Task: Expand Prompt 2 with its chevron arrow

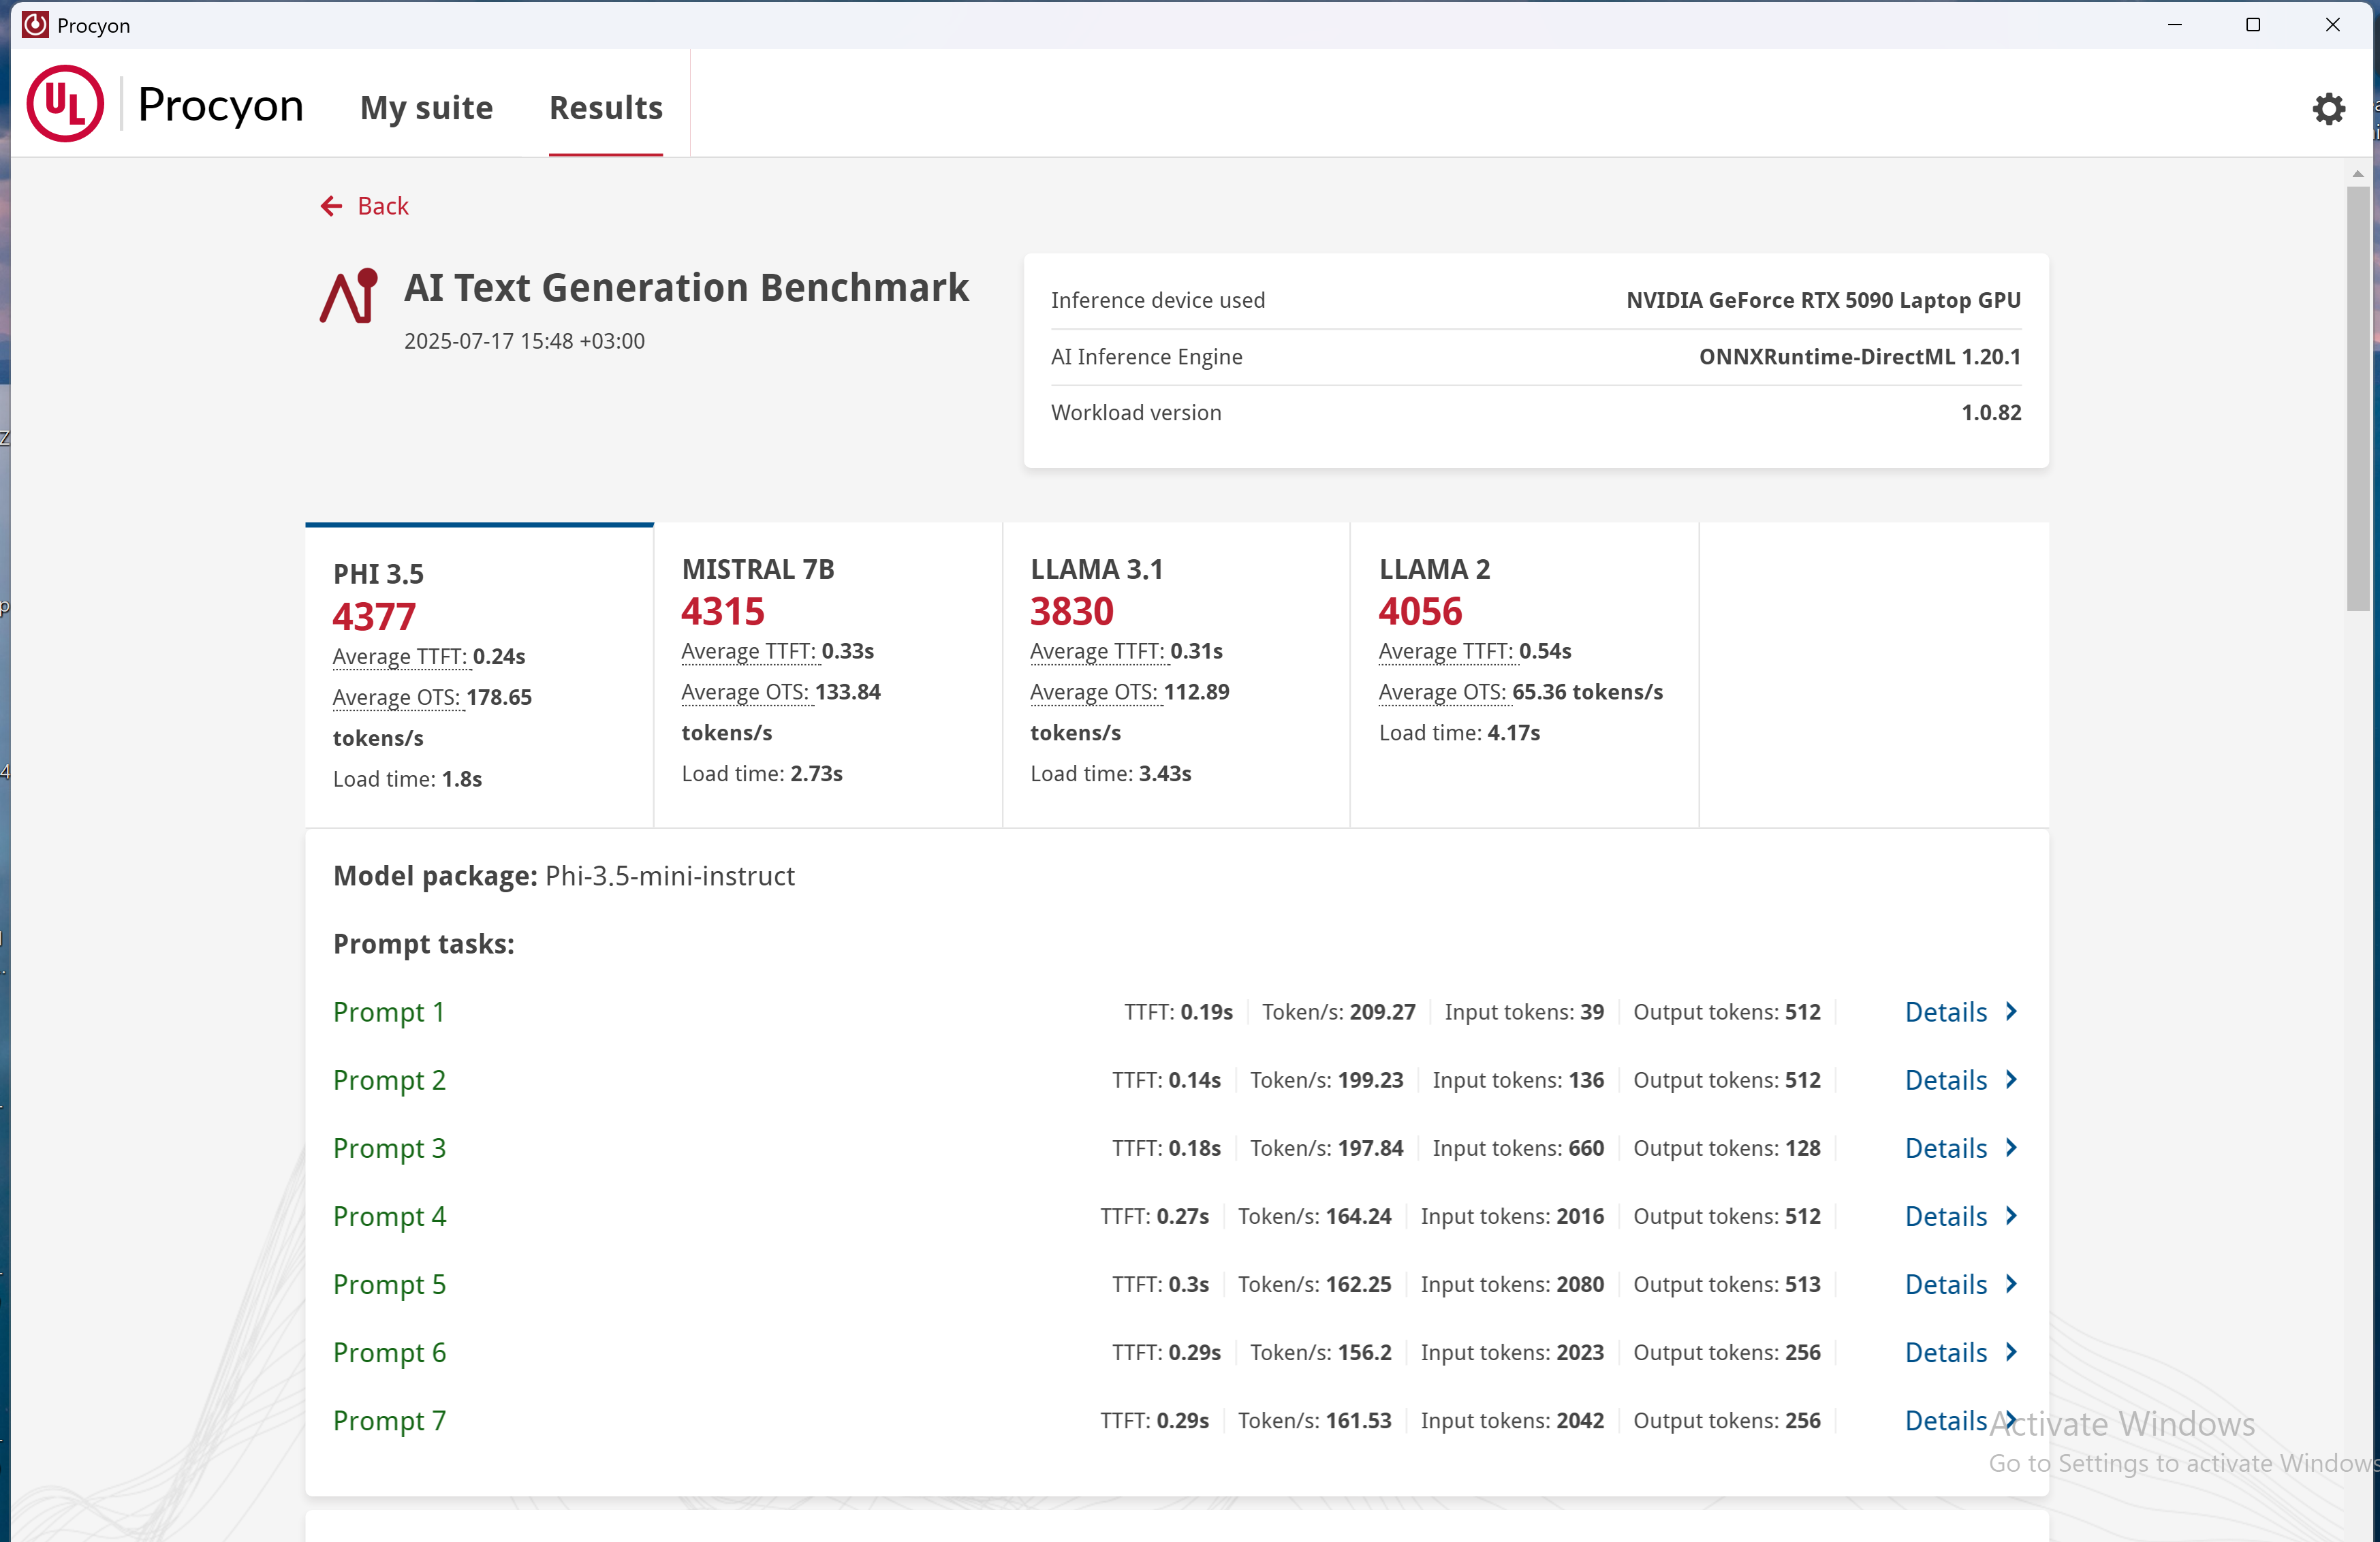Action: point(2011,1080)
